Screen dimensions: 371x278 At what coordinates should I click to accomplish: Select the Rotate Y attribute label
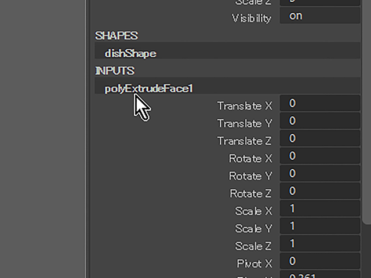point(250,175)
